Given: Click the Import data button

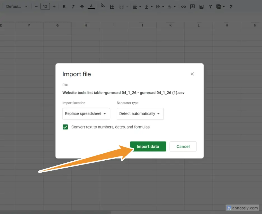Looking at the screenshot, I should pos(148,146).
